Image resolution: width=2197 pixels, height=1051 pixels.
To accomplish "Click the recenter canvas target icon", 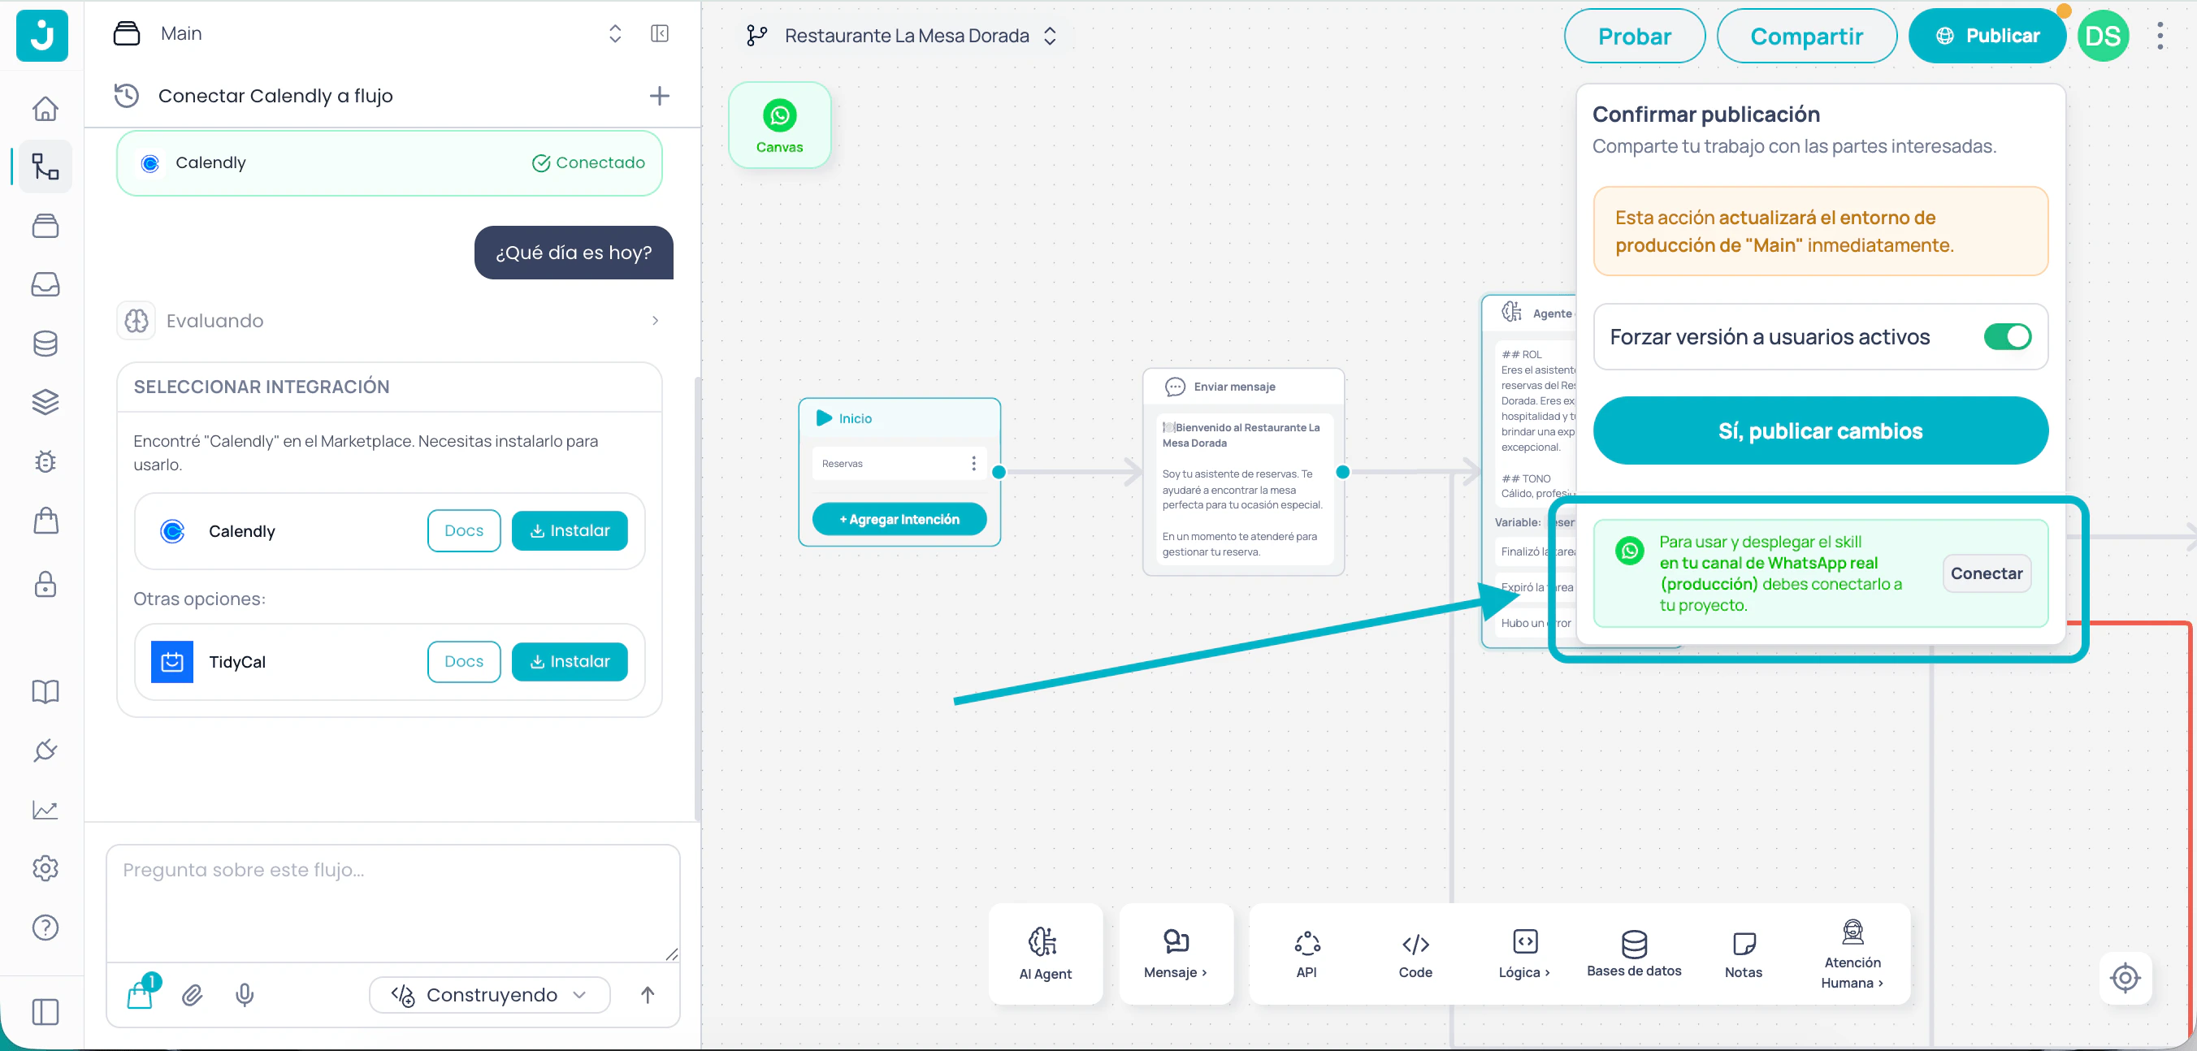I will click(x=2124, y=977).
